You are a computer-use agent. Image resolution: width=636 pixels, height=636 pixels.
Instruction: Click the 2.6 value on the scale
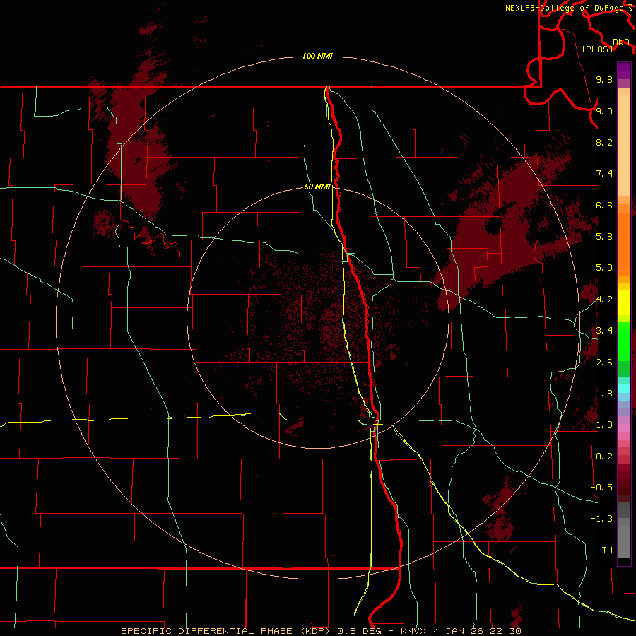pyautogui.click(x=604, y=363)
